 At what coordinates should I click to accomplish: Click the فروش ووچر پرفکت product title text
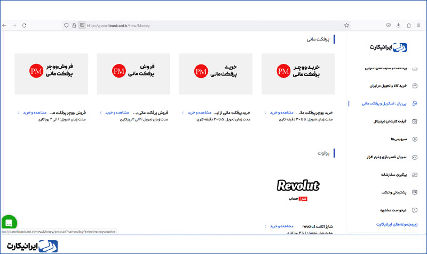[x=68, y=112]
